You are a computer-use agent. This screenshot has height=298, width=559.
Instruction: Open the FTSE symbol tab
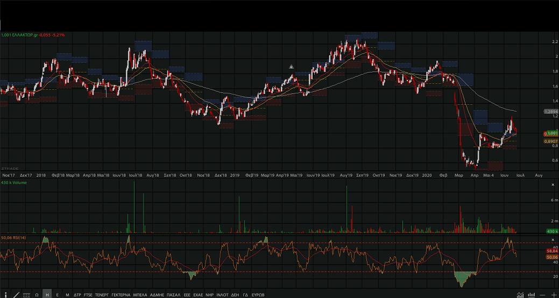88,295
